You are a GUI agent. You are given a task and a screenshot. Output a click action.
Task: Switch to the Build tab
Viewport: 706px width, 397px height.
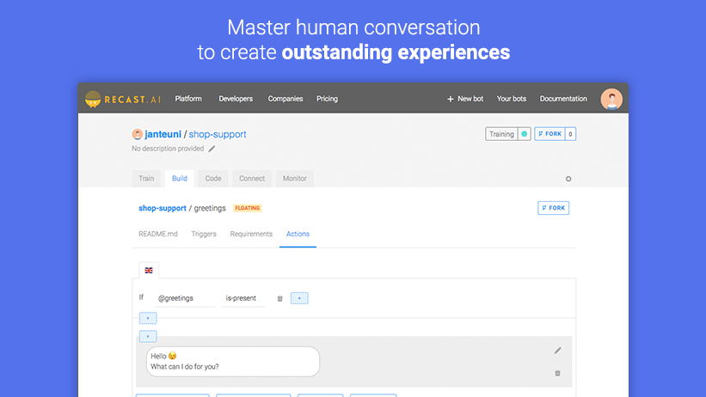(x=179, y=178)
